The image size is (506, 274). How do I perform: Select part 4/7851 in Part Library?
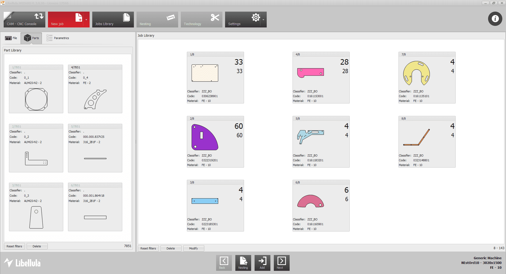tap(95, 89)
